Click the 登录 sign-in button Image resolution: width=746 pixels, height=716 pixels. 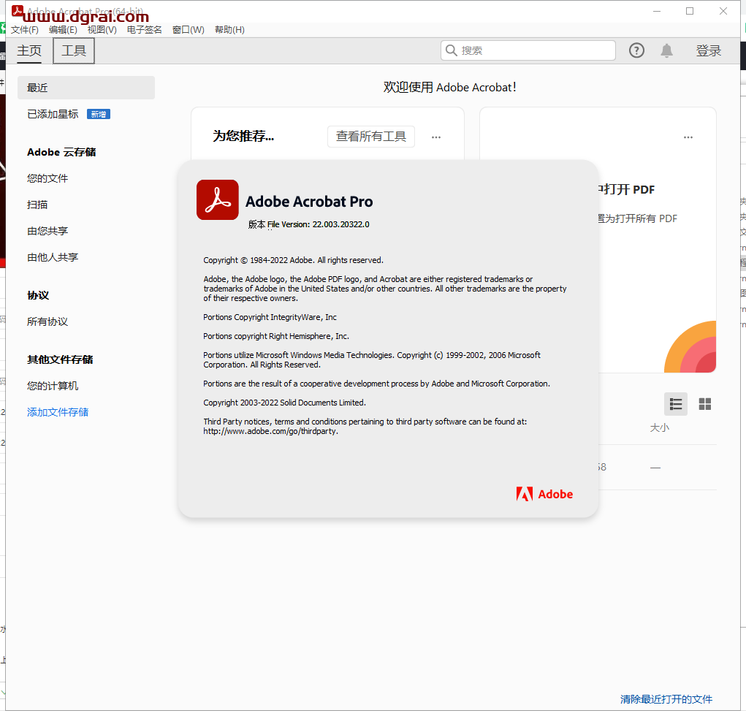tap(708, 50)
